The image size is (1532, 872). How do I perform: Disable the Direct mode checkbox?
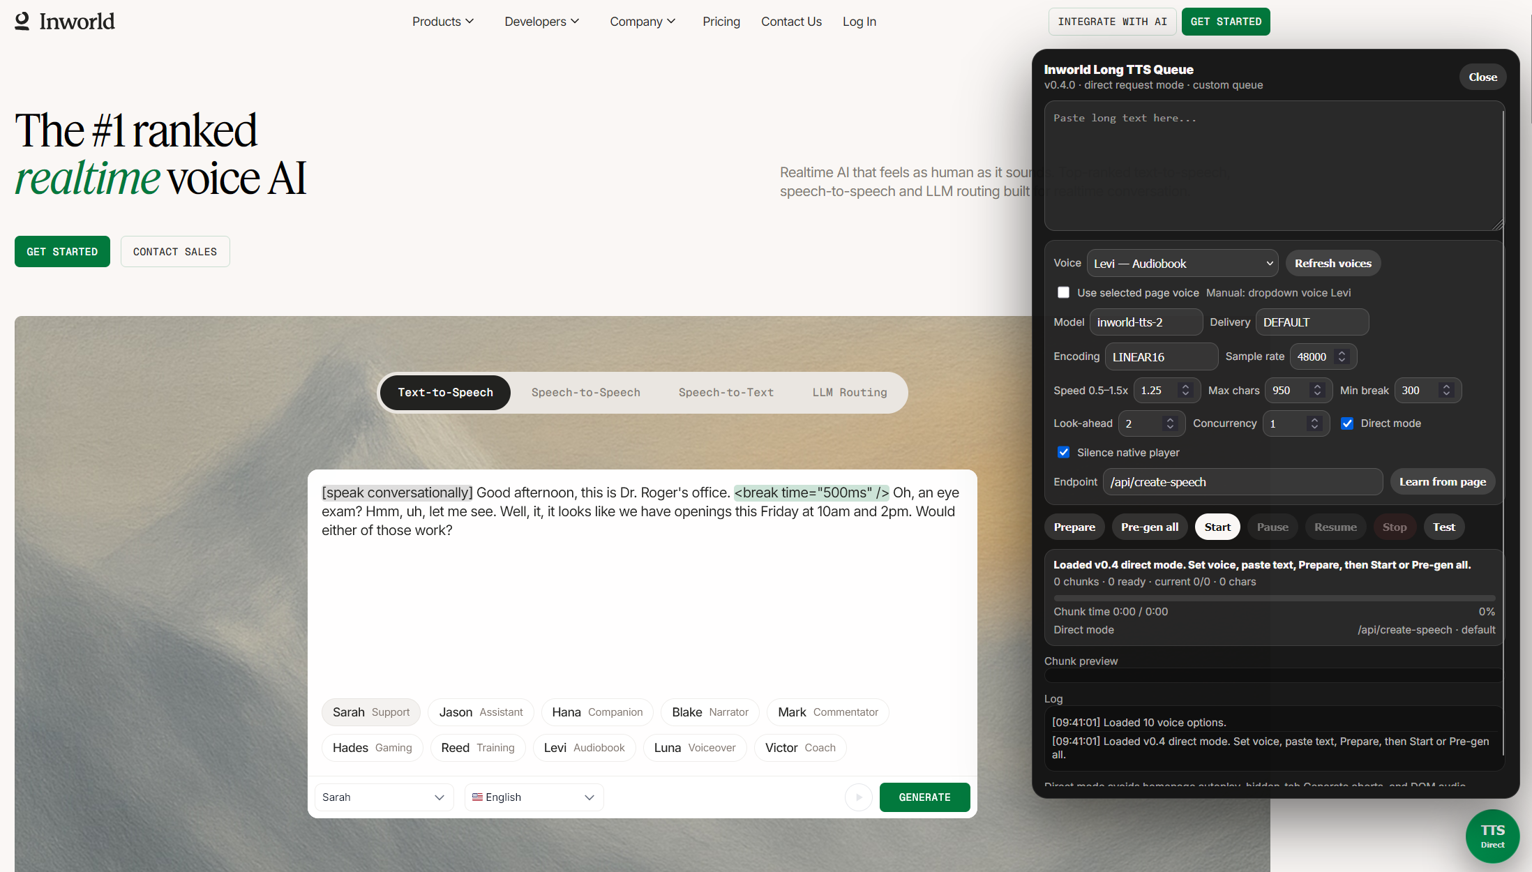(x=1347, y=423)
